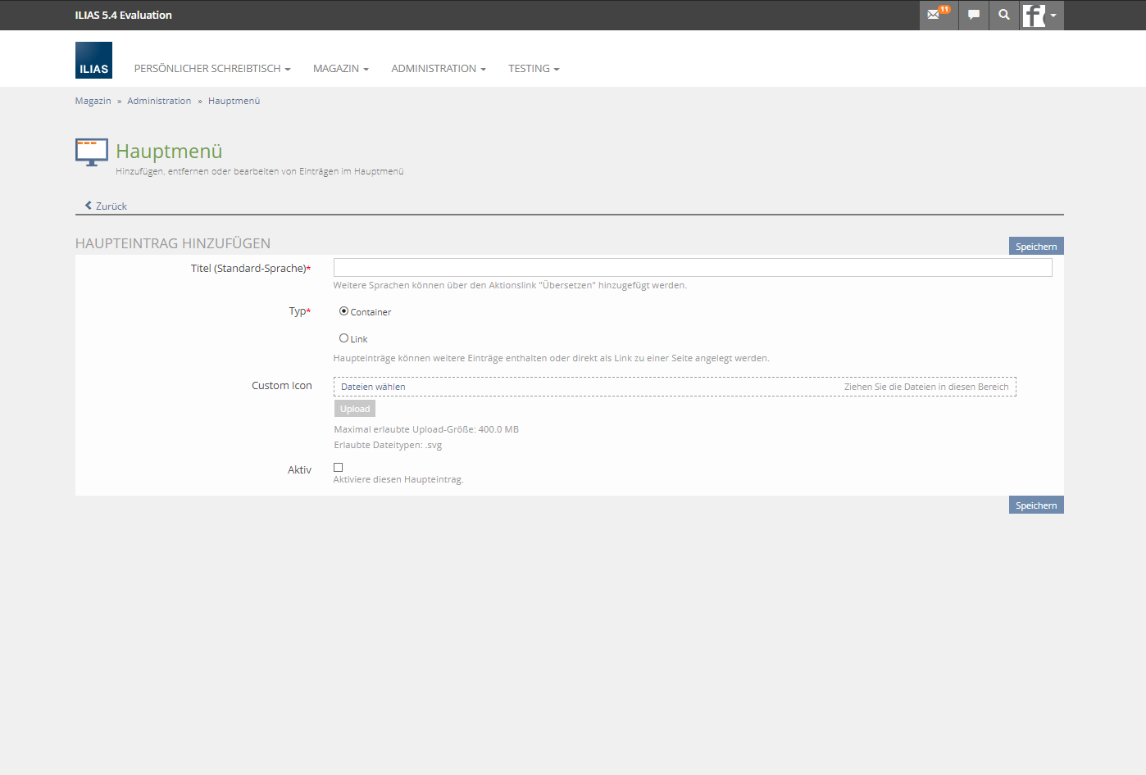Focus the Titel text input field
Screen dimensions: 1146x775
692,268
